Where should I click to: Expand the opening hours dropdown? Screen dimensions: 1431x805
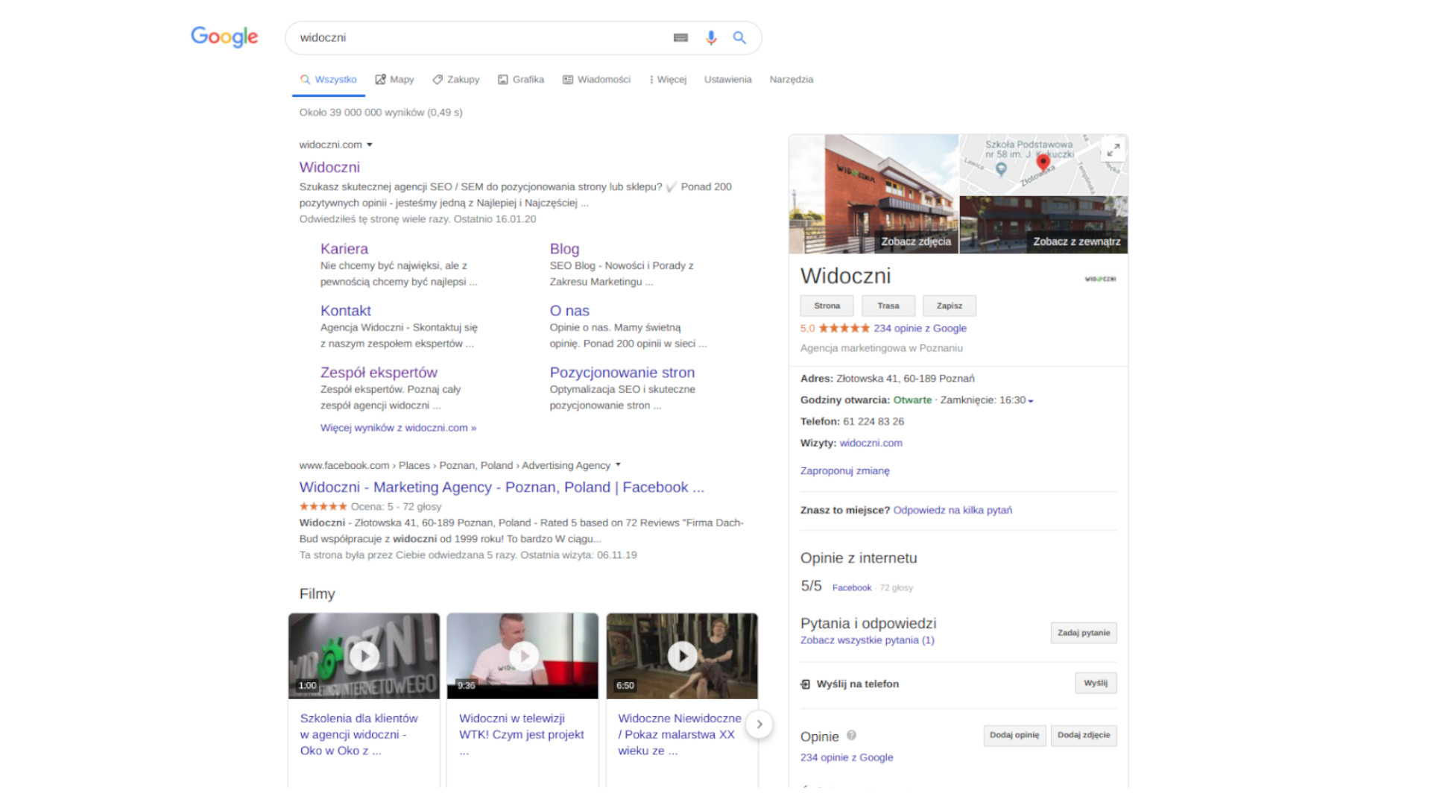click(x=1031, y=401)
